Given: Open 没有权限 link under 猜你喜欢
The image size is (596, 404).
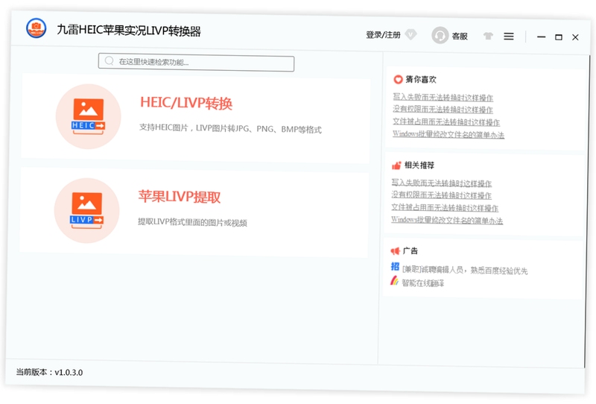Looking at the screenshot, I should [443, 110].
